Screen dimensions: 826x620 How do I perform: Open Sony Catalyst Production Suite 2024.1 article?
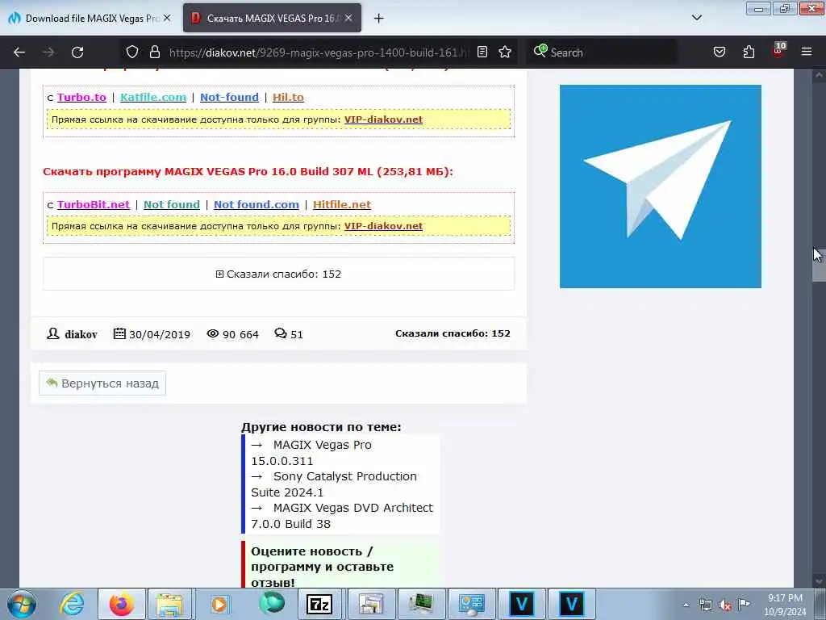pos(334,484)
